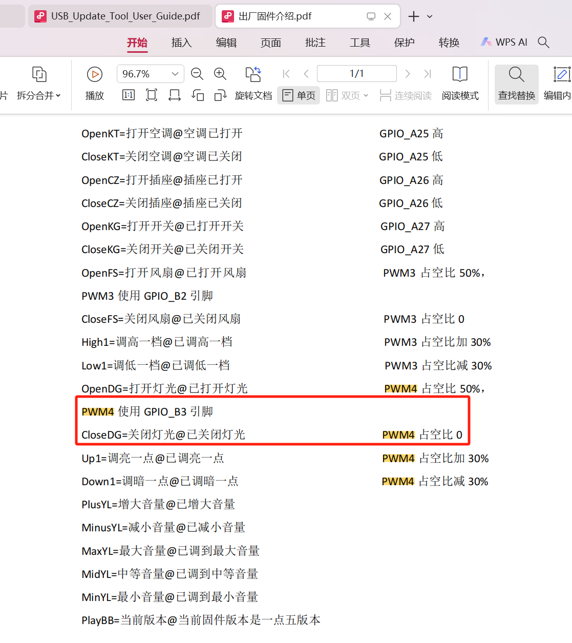Click the page number 1/1 input field

click(356, 74)
